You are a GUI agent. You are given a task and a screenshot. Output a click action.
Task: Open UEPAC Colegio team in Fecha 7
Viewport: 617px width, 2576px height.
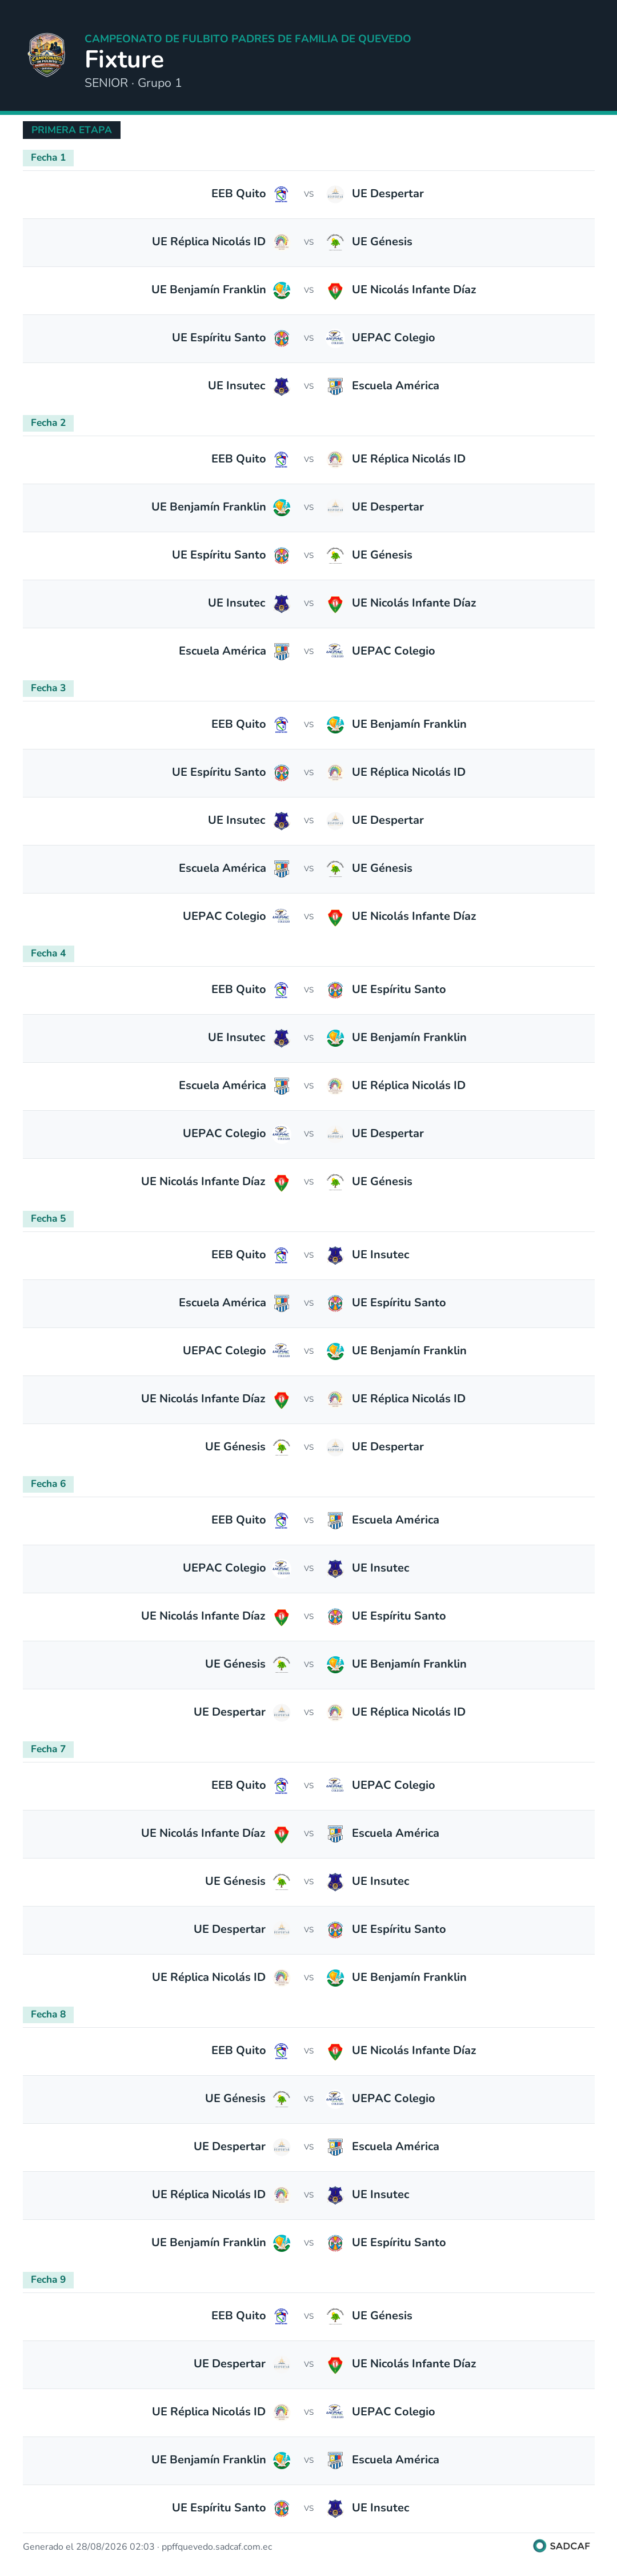click(x=393, y=1785)
